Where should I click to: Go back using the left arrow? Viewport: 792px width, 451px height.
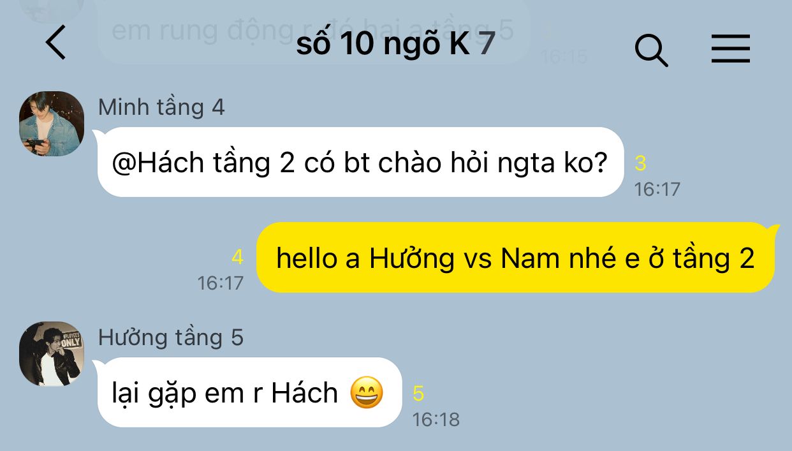click(x=56, y=43)
